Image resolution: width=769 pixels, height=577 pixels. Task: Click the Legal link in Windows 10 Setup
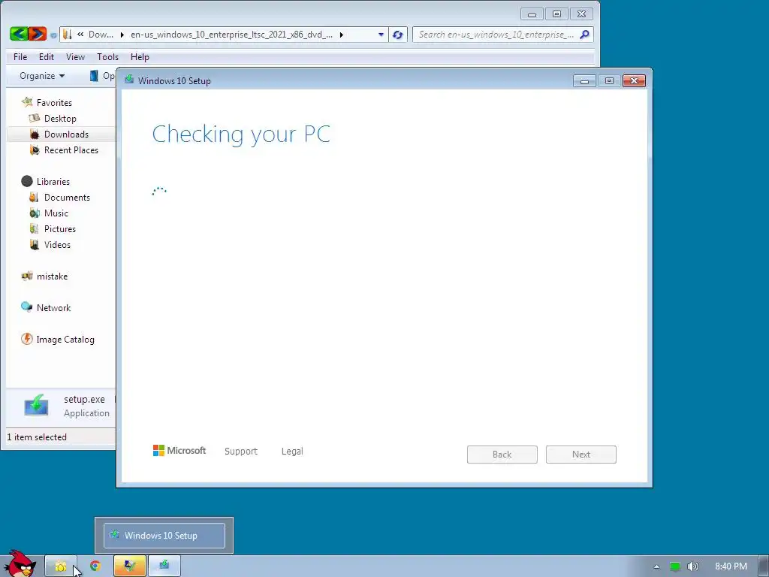tap(292, 452)
